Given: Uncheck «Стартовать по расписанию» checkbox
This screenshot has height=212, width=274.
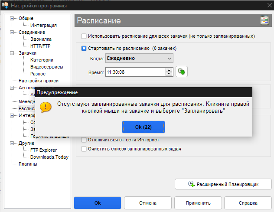Looking at the screenshot, I should [84, 48].
